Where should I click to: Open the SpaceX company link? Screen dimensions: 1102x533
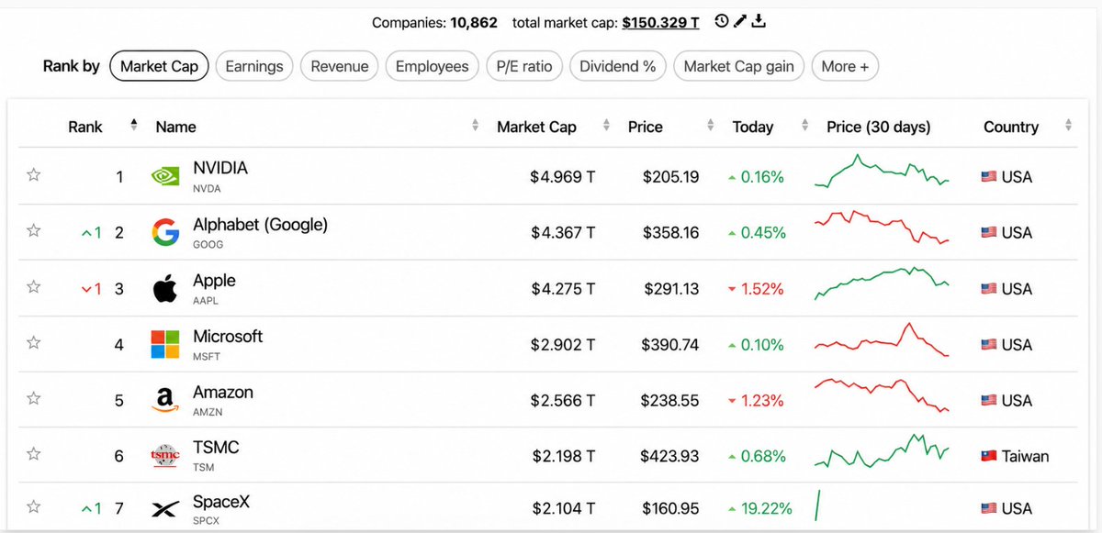[x=221, y=502]
